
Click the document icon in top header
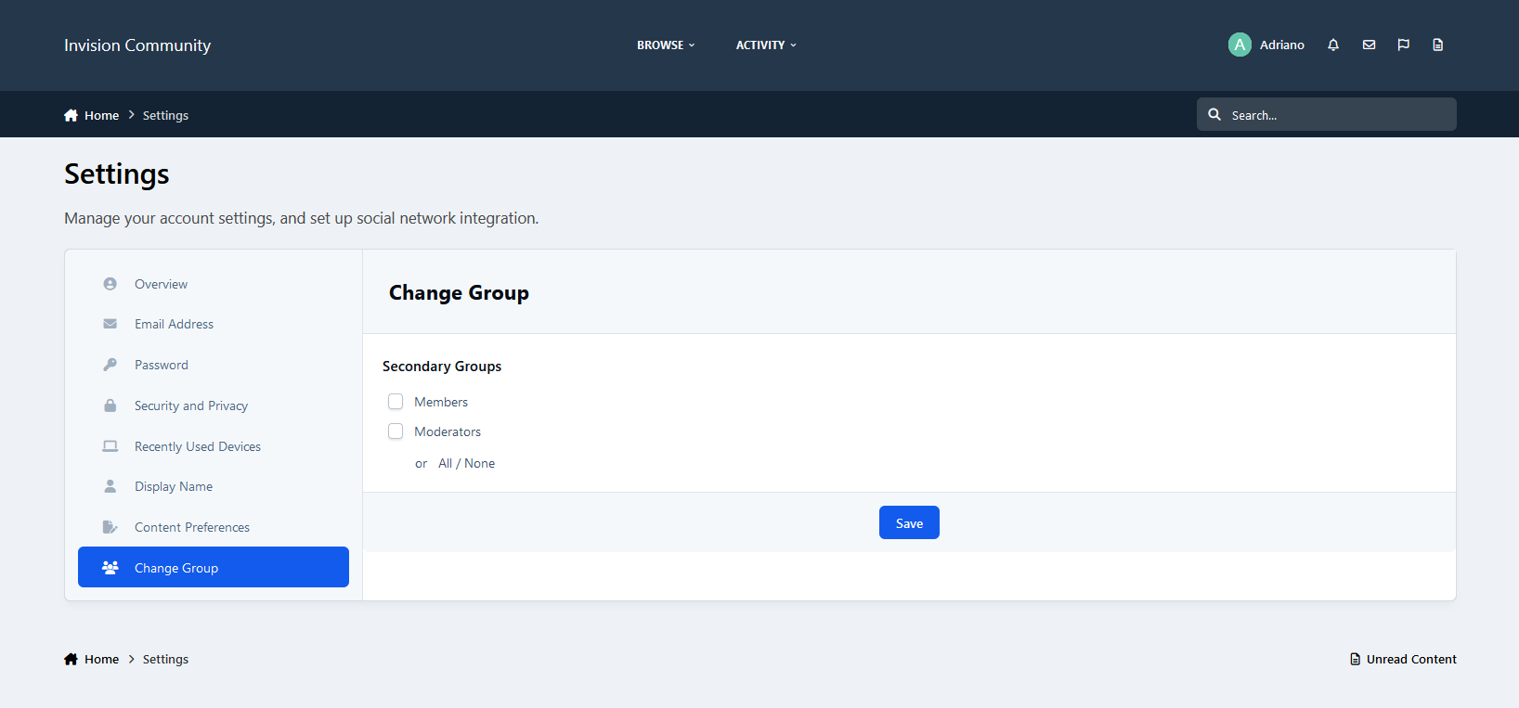pyautogui.click(x=1437, y=45)
